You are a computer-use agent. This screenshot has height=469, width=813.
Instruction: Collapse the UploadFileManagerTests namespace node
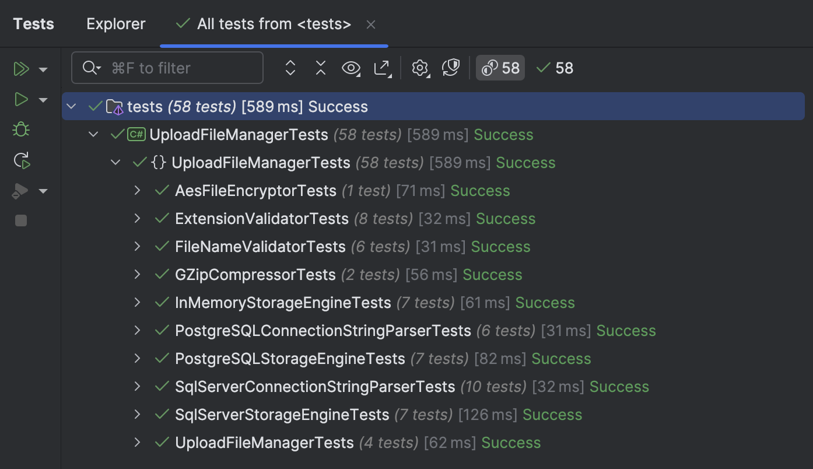[115, 162]
